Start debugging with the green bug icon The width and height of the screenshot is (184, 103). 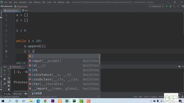(x=170, y=6)
